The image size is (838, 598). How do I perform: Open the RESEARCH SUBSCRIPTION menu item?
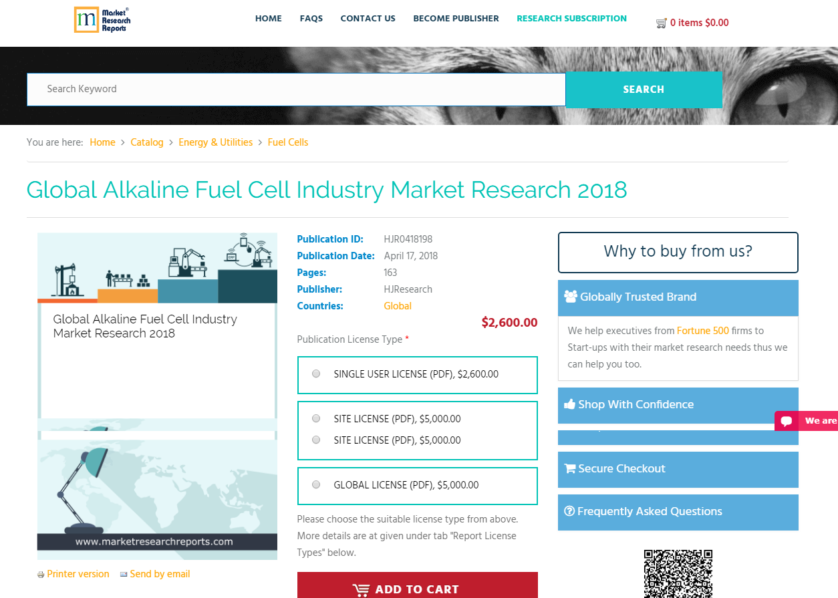click(x=571, y=18)
